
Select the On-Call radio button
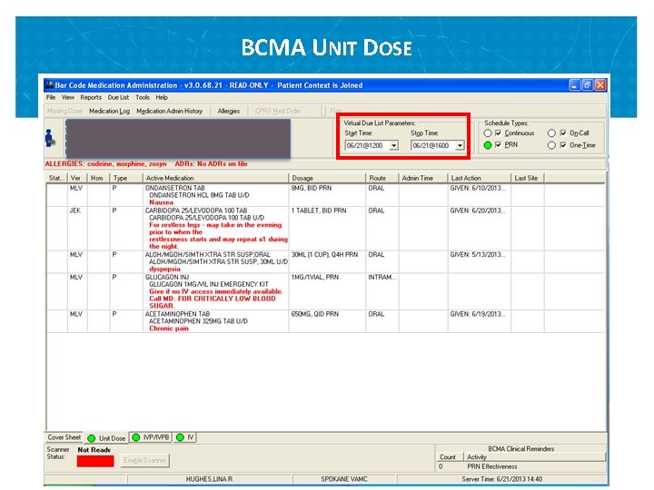click(x=552, y=133)
